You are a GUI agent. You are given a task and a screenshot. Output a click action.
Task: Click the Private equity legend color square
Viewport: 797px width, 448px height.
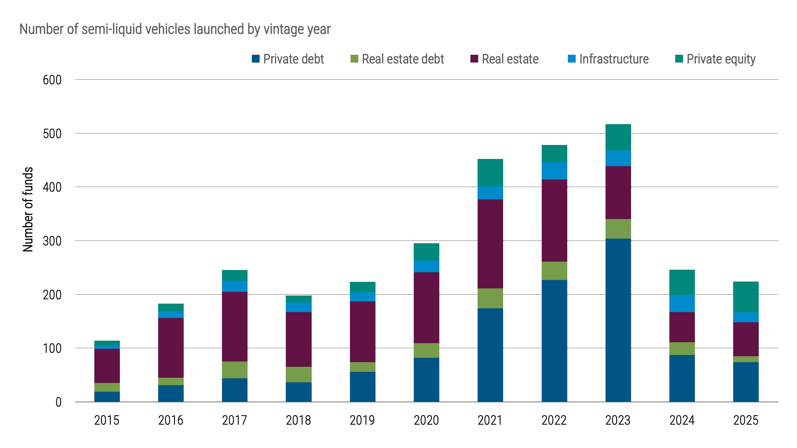click(x=679, y=59)
